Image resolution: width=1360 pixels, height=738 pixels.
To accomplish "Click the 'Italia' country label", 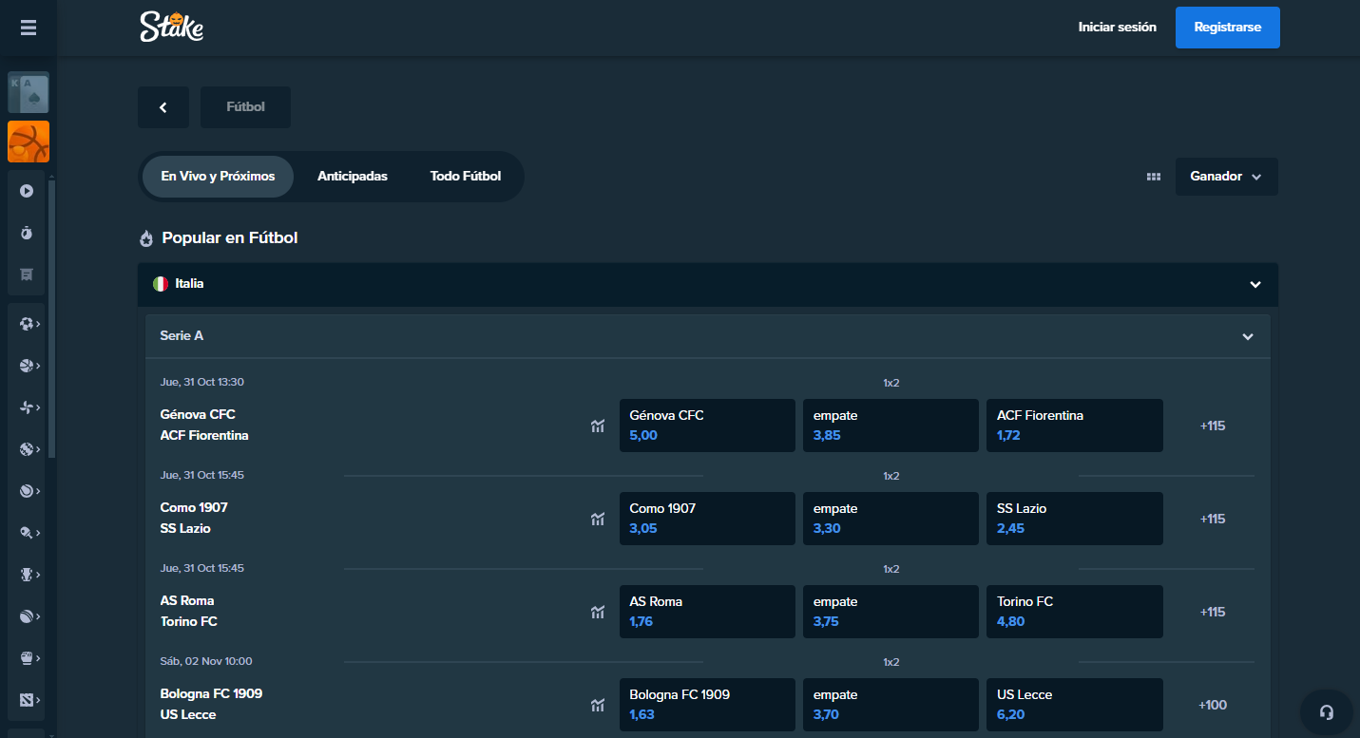I will tap(189, 284).
